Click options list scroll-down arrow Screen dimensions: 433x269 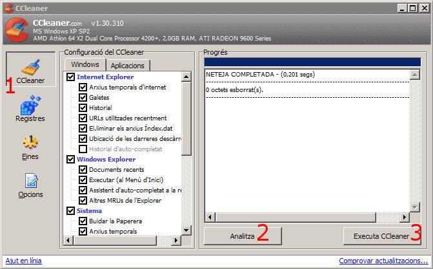(186, 230)
